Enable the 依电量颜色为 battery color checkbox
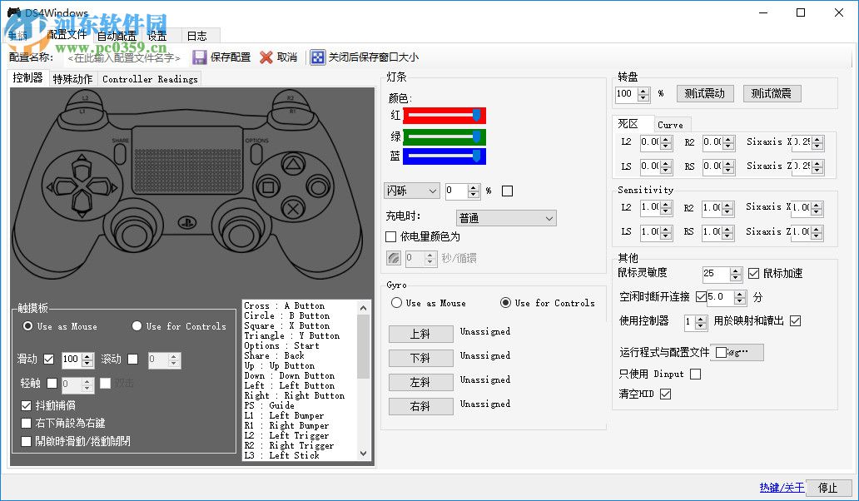The image size is (859, 501). 390,236
